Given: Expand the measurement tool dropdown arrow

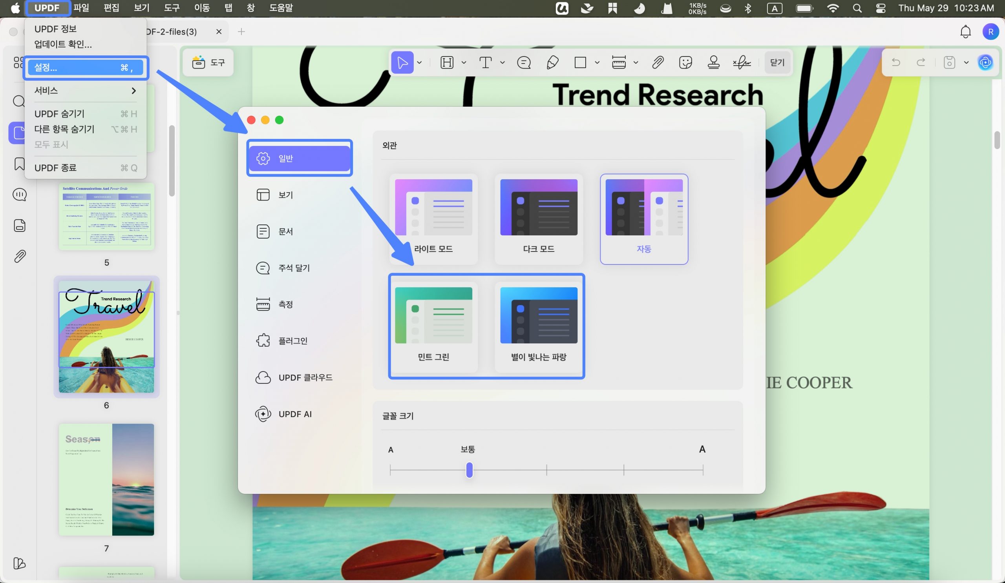Looking at the screenshot, I should 636,62.
